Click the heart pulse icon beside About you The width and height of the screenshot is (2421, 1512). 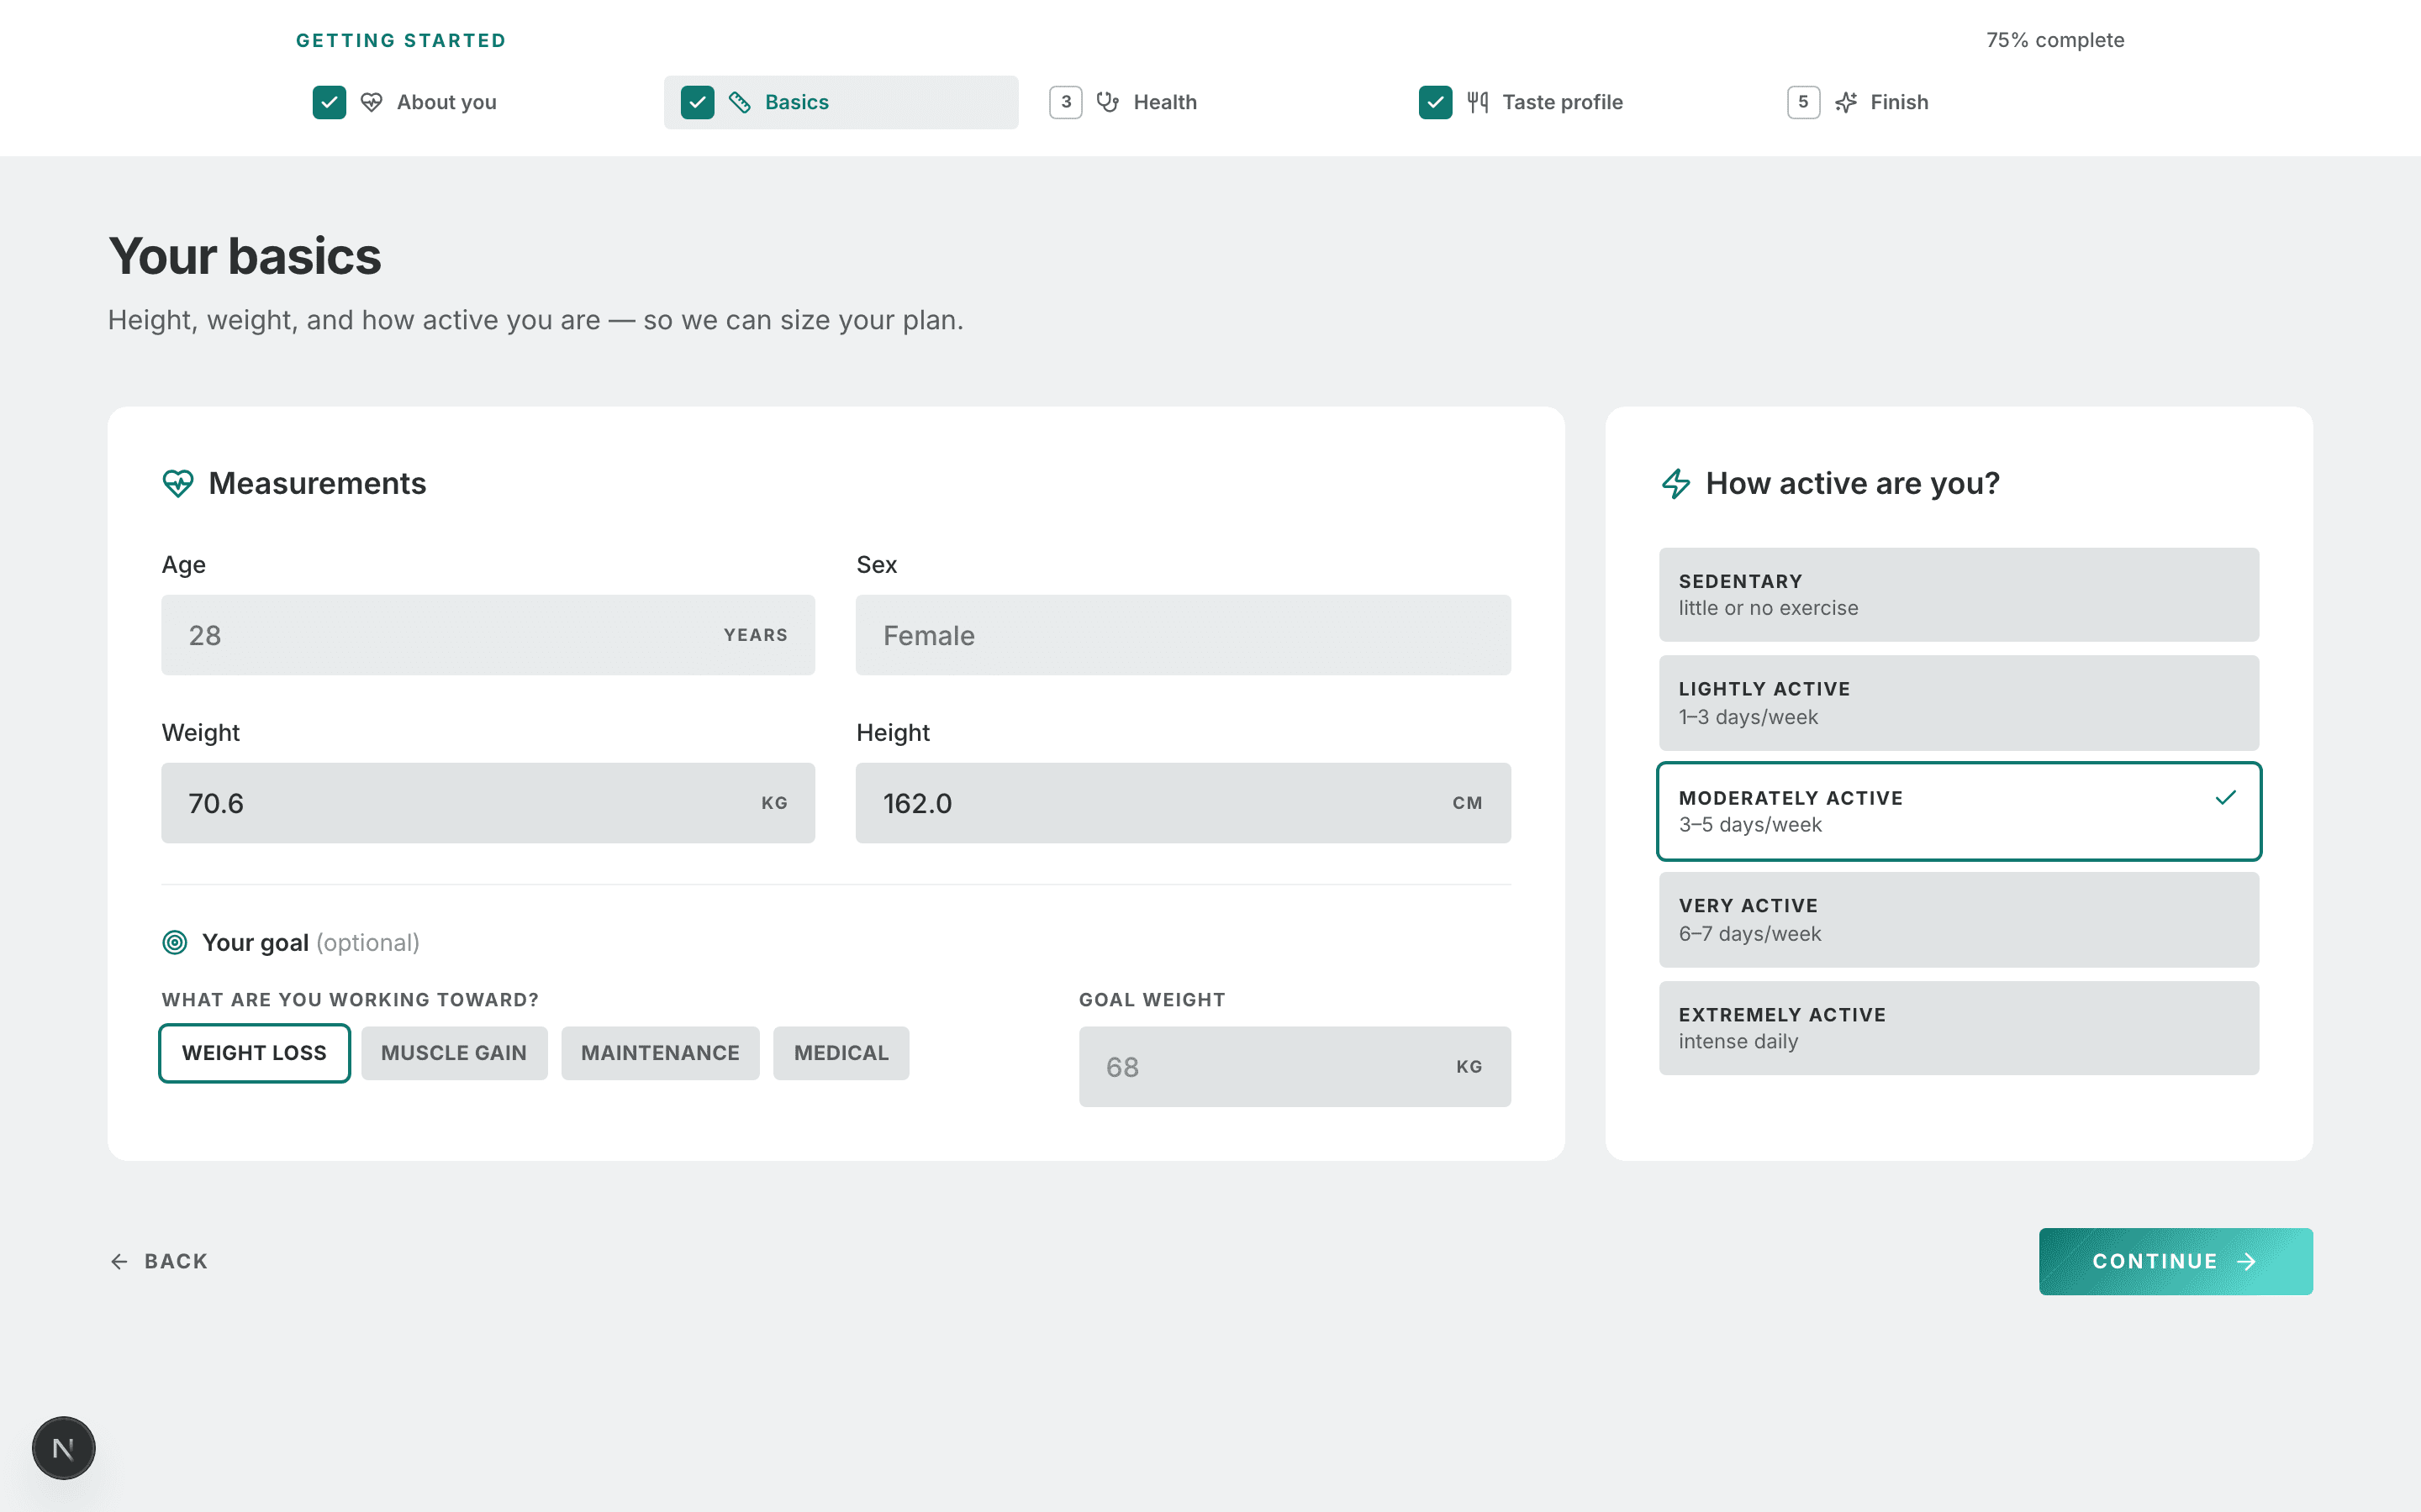(x=372, y=102)
